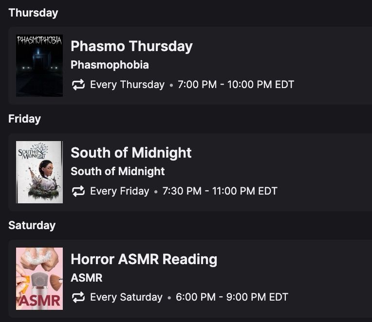Open the Phasmophobia cover thumbnail
Viewport: 372px width, 322px height.
[x=39, y=66]
